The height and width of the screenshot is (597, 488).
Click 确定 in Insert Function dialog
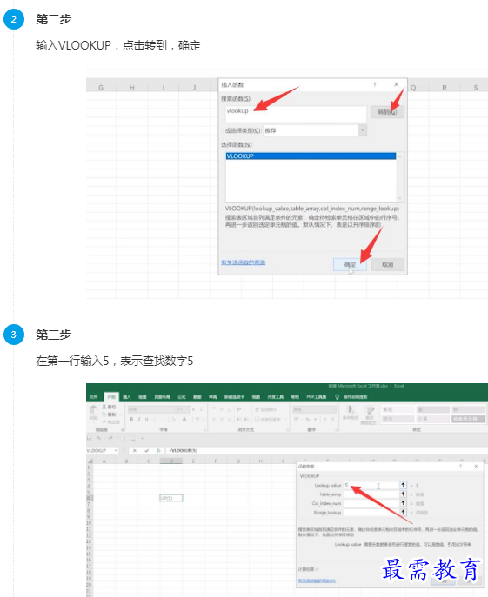coord(350,265)
